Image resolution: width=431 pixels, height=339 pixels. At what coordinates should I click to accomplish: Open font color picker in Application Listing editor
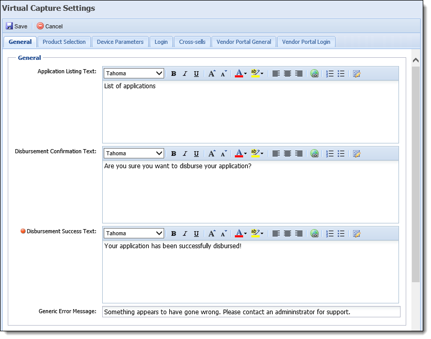click(x=241, y=74)
